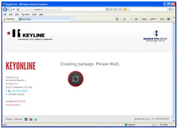Click the Privacy footer link
Image resolution: width=178 pixels, height=129 pixels.
click(x=9, y=119)
